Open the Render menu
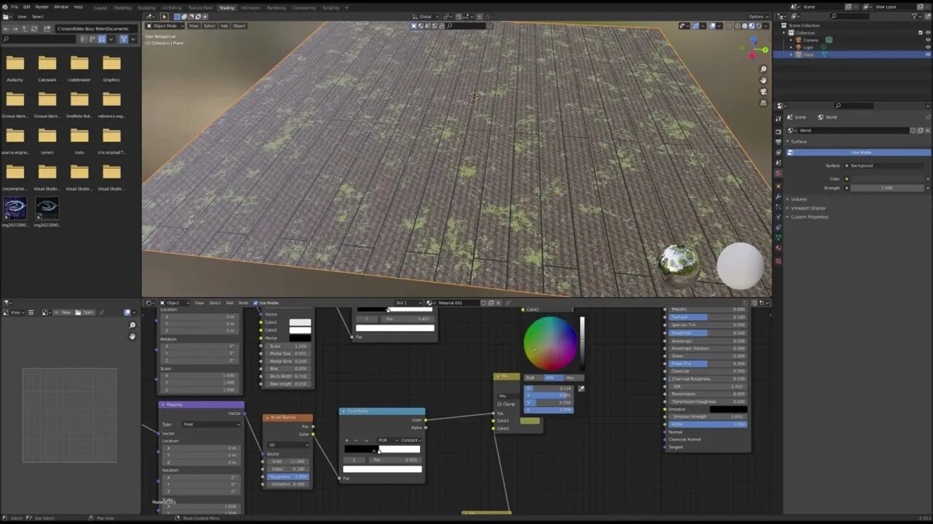Viewport: 933px width, 524px height. pyautogui.click(x=42, y=7)
